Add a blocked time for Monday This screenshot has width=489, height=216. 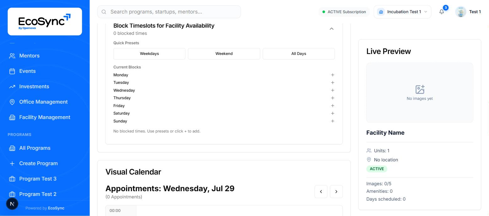[333, 75]
